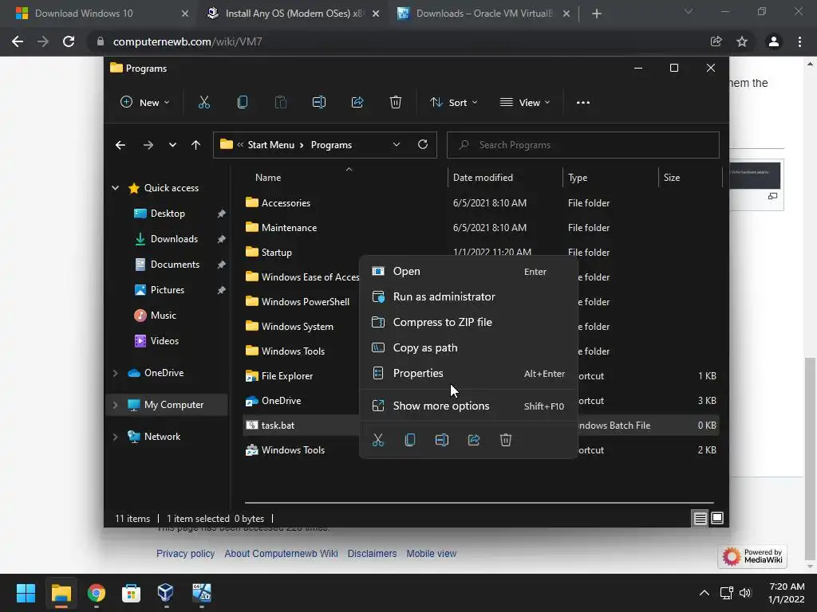Screen dimensions: 817x612
Task: Open the Mobile view link
Action: (432, 554)
